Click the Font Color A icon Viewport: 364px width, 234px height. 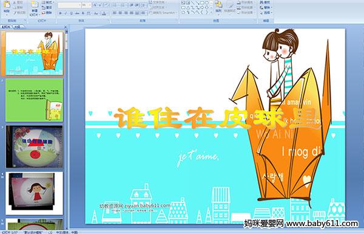[104, 13]
